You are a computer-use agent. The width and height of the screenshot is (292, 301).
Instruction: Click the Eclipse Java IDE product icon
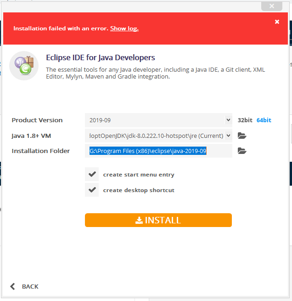pos(24,66)
